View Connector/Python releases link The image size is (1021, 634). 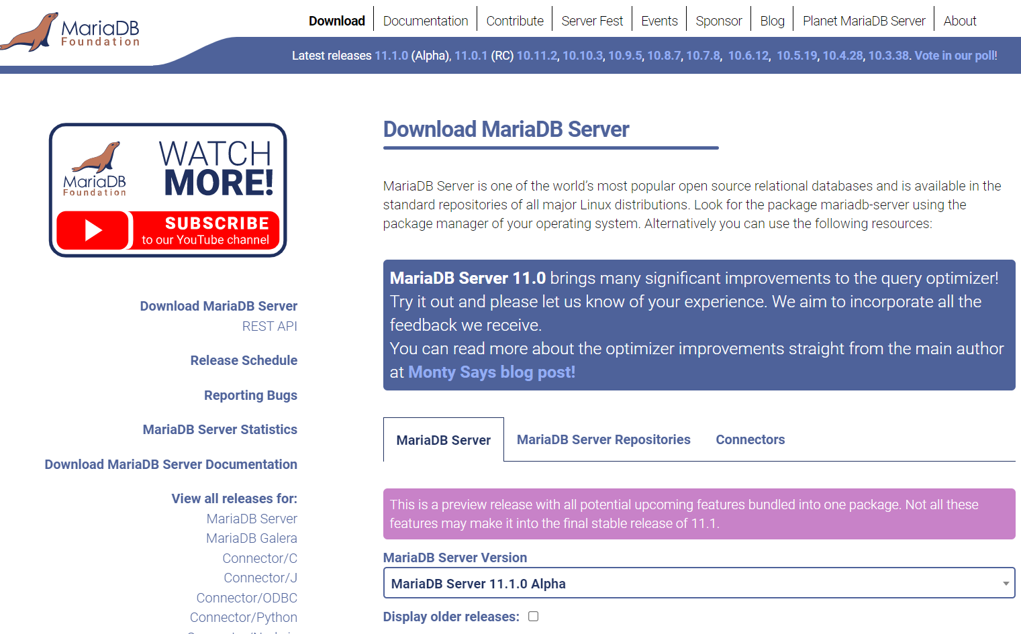pos(244,617)
